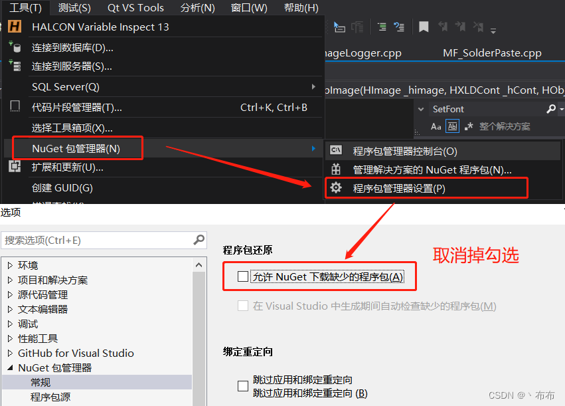This screenshot has height=406, width=565.
Task: Click the manage NuGet packages gift icon
Action: 336,169
